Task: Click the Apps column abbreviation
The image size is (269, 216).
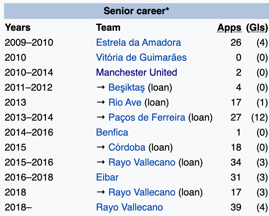Action: 230,28
